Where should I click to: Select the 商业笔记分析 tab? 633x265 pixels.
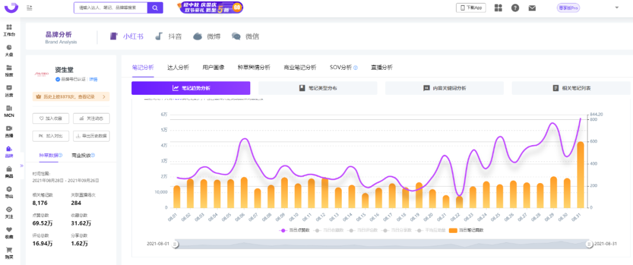tap(300, 67)
